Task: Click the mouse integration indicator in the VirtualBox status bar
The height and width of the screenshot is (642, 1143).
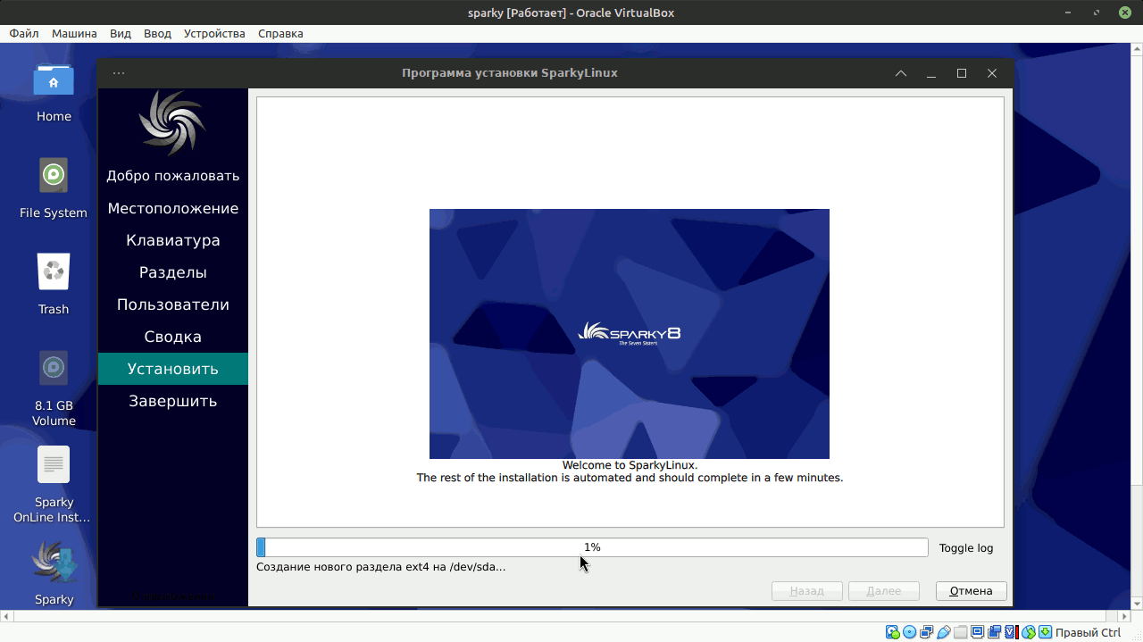Action: tap(1028, 633)
